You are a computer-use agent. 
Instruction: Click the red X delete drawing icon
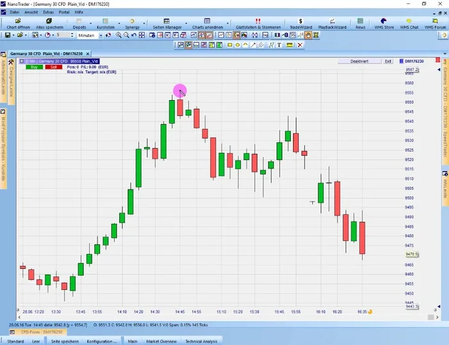299,45
